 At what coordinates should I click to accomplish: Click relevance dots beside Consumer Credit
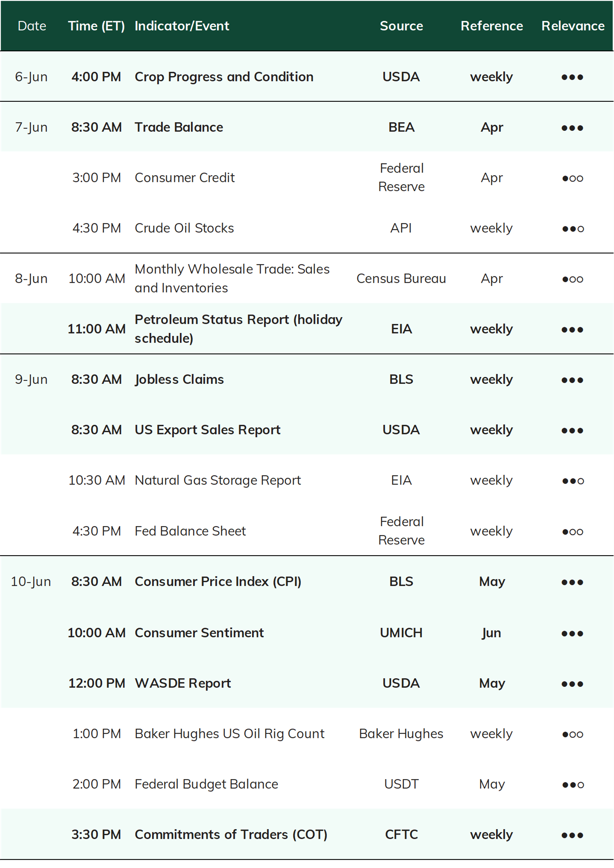(572, 178)
